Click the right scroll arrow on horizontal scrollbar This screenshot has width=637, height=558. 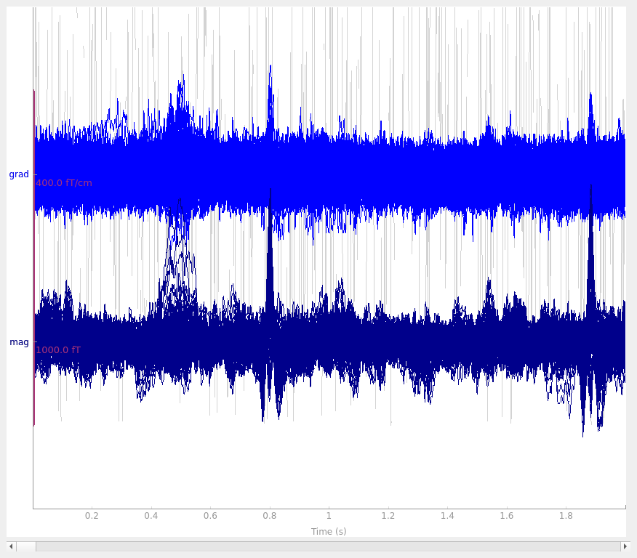pyautogui.click(x=625, y=546)
